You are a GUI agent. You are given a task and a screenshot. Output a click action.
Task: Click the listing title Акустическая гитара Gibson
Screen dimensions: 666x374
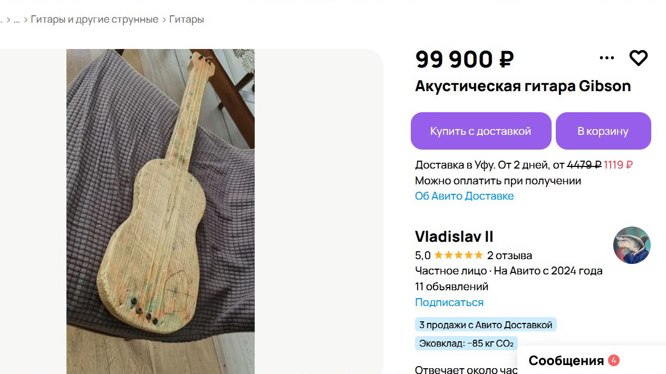point(523,86)
